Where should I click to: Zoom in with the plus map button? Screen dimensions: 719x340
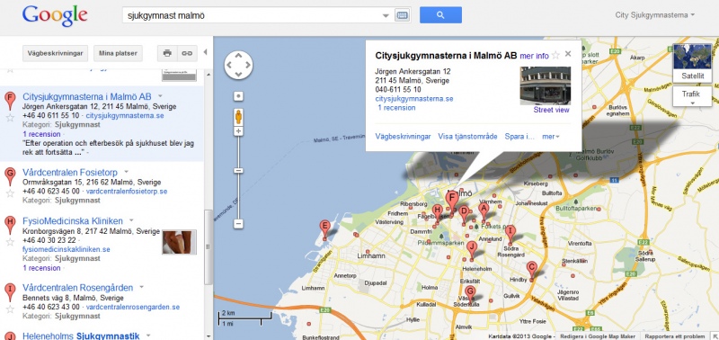(238, 131)
